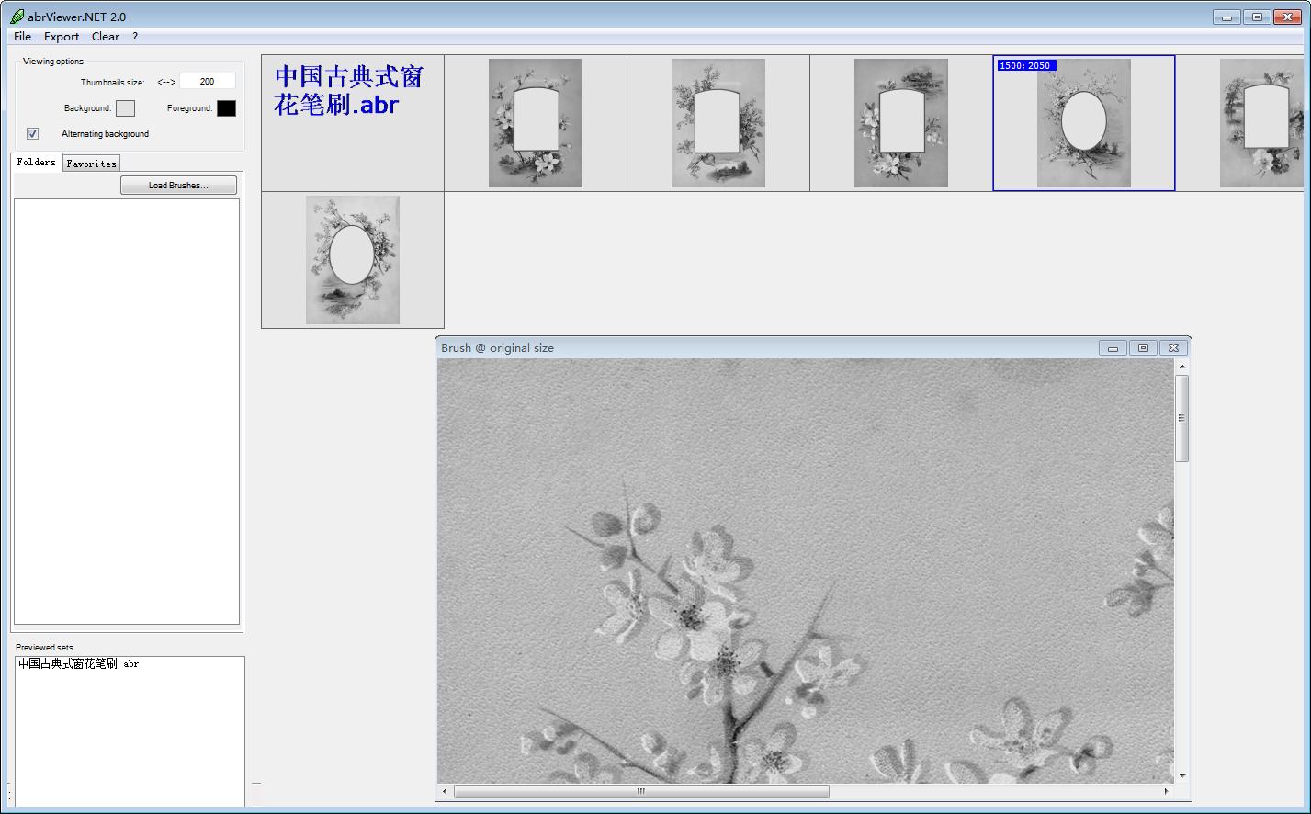This screenshot has height=814, width=1311.
Task: Click the Load Brushes... button
Action: coord(178,186)
